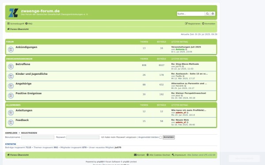View latest post icon in Feedback row
This screenshot has height=165, width=265.
tap(187, 122)
